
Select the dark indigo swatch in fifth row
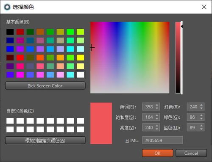(x=10, y=66)
